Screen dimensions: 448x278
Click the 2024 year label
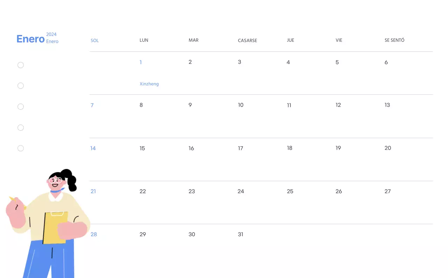coord(51,34)
